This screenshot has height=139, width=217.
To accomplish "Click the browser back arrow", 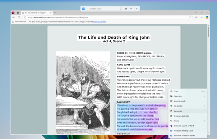I will tap(13, 17).
